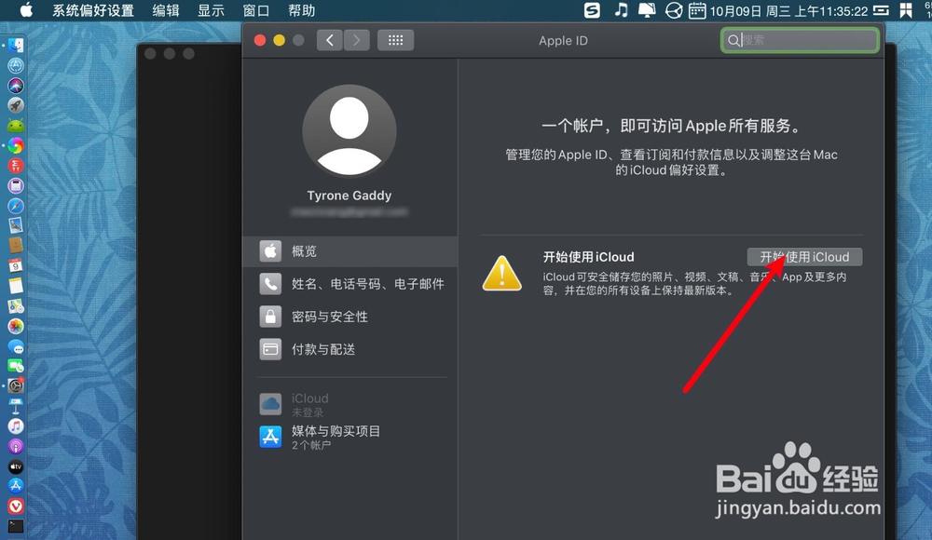Open Apple TV from the Dock
Image resolution: width=932 pixels, height=540 pixels.
[15, 466]
